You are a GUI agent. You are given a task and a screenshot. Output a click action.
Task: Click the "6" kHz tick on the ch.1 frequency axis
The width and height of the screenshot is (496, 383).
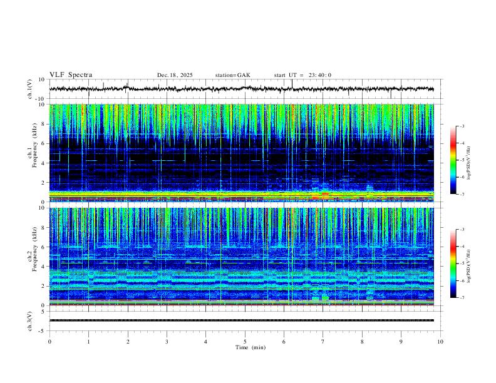point(43,143)
